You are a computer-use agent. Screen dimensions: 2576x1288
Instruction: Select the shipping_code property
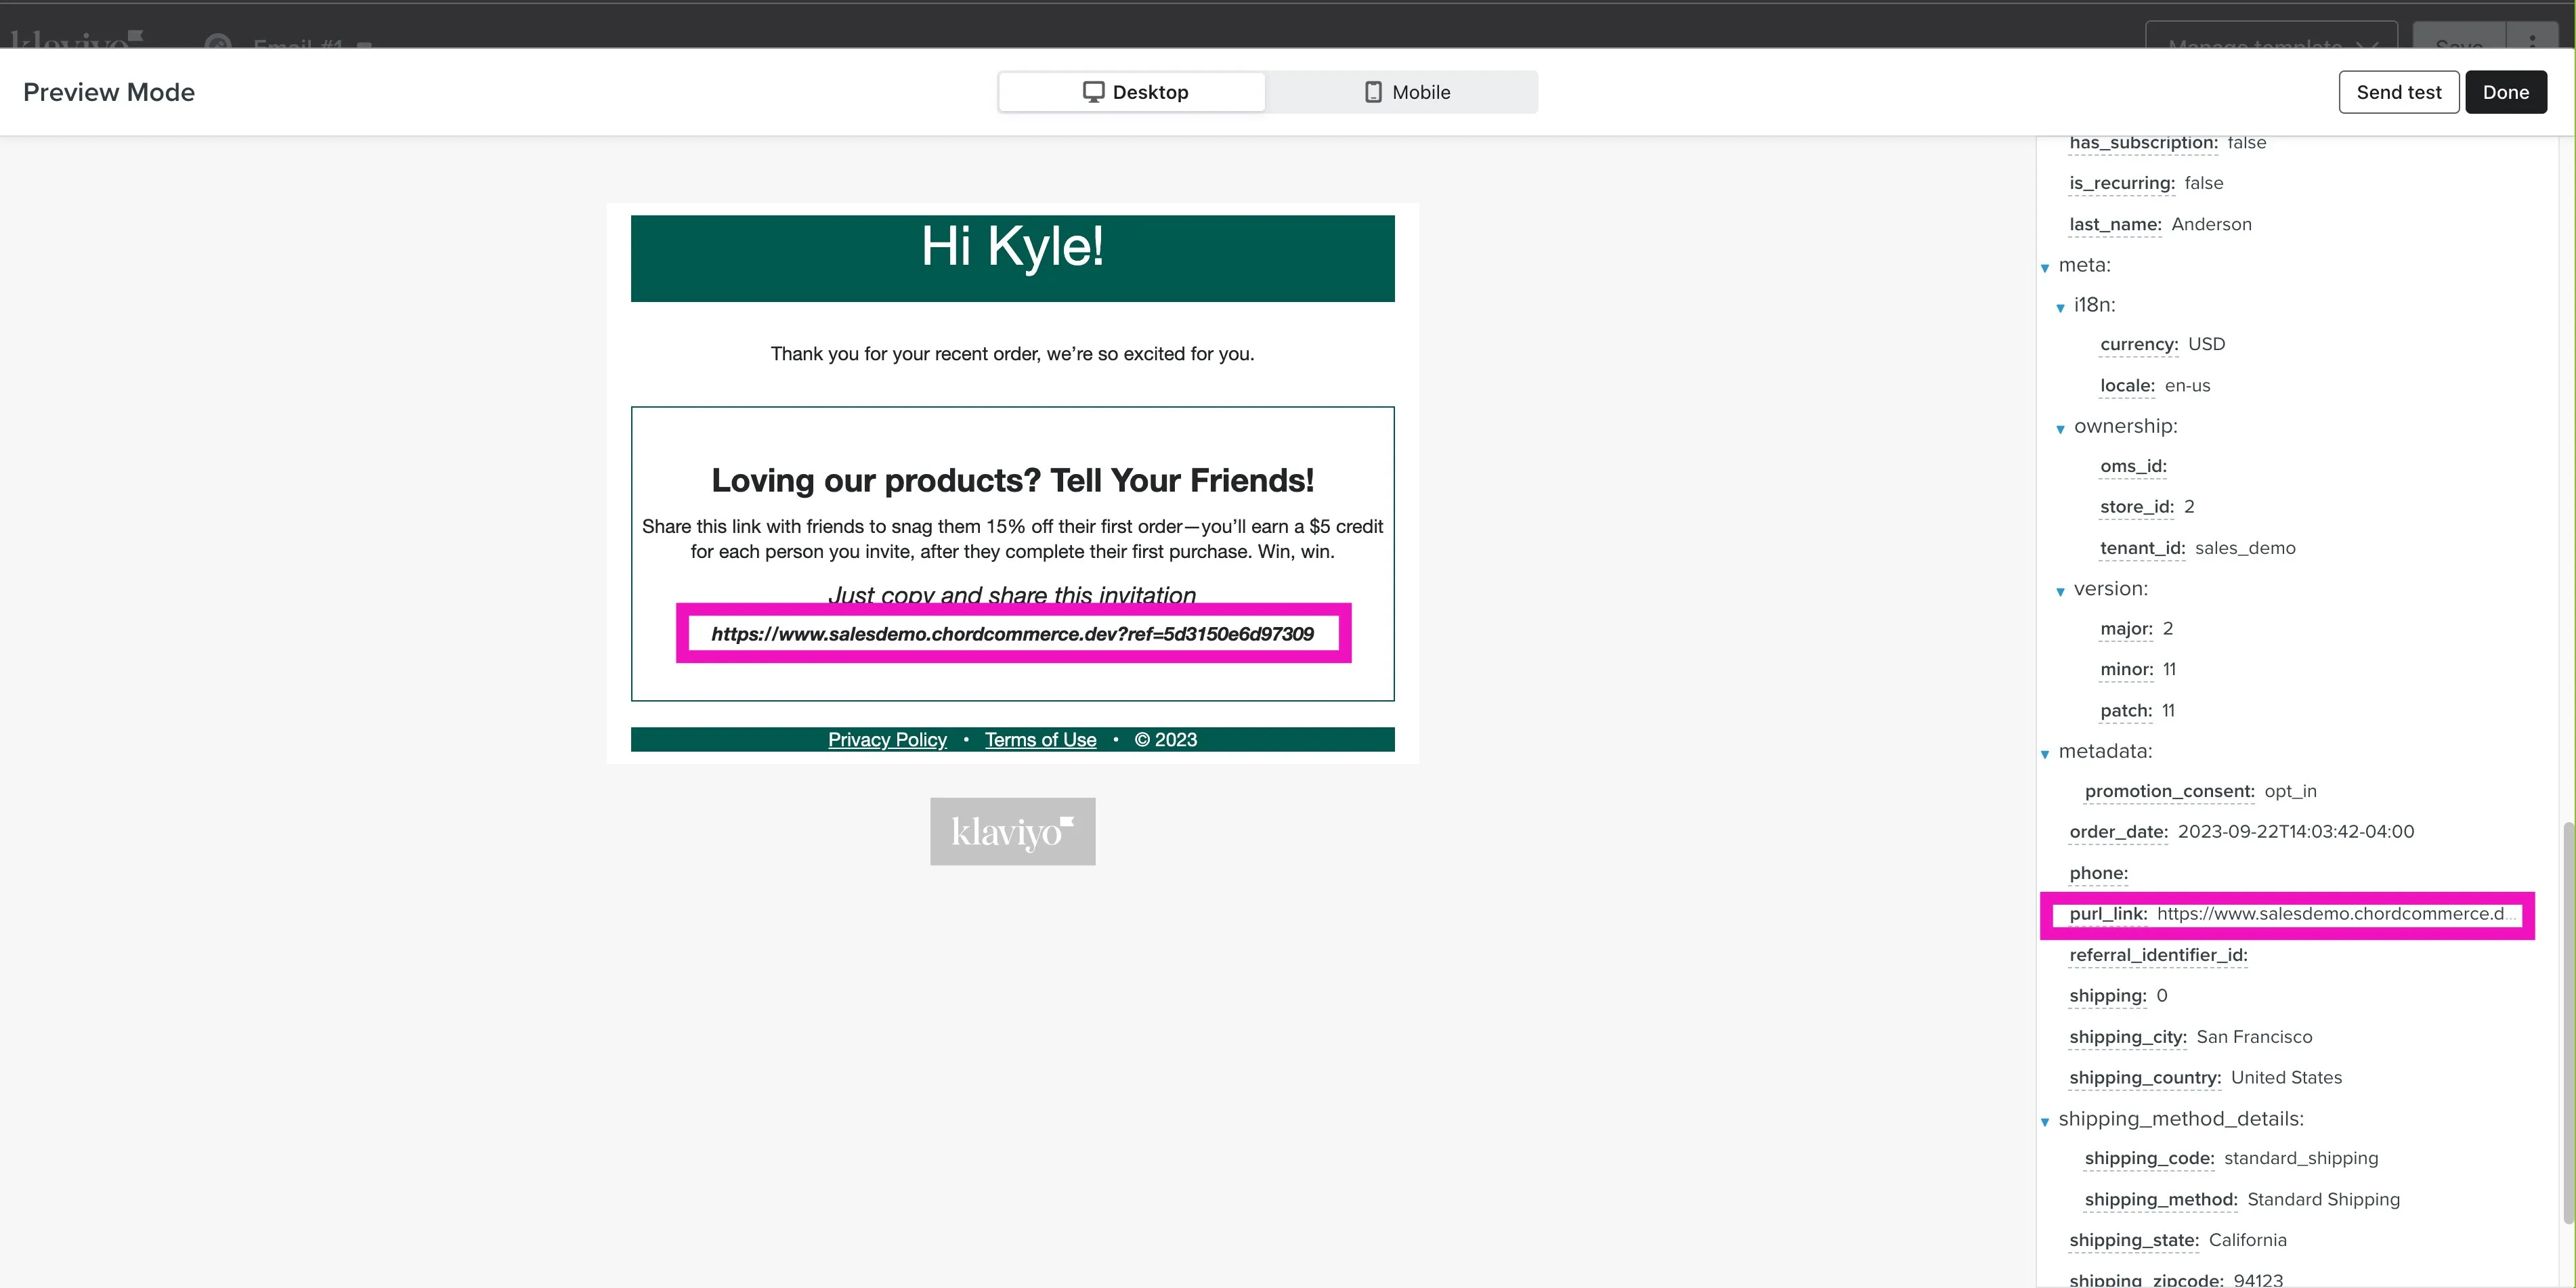click(2149, 1158)
